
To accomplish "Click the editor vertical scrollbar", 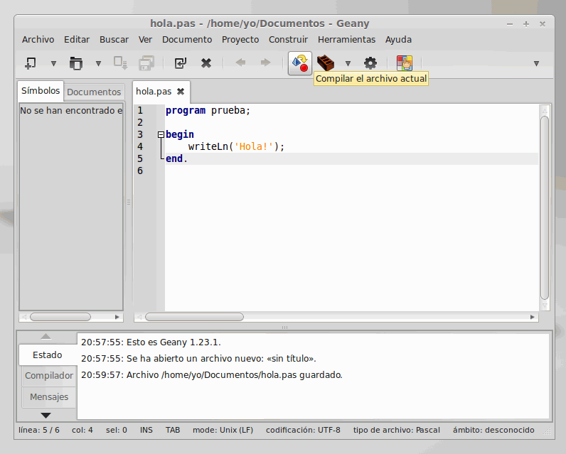I will coord(545,206).
